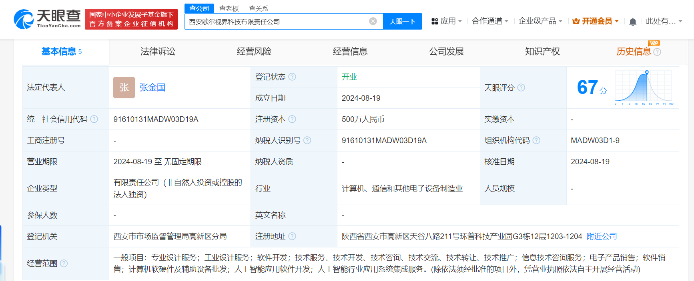Image resolution: width=694 pixels, height=281 pixels.
Task: Switch to the 法律诉讼 tab
Action: coord(158,52)
